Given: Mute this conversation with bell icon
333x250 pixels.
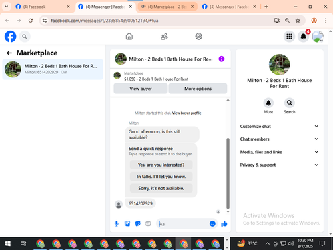Looking at the screenshot, I should (268, 103).
